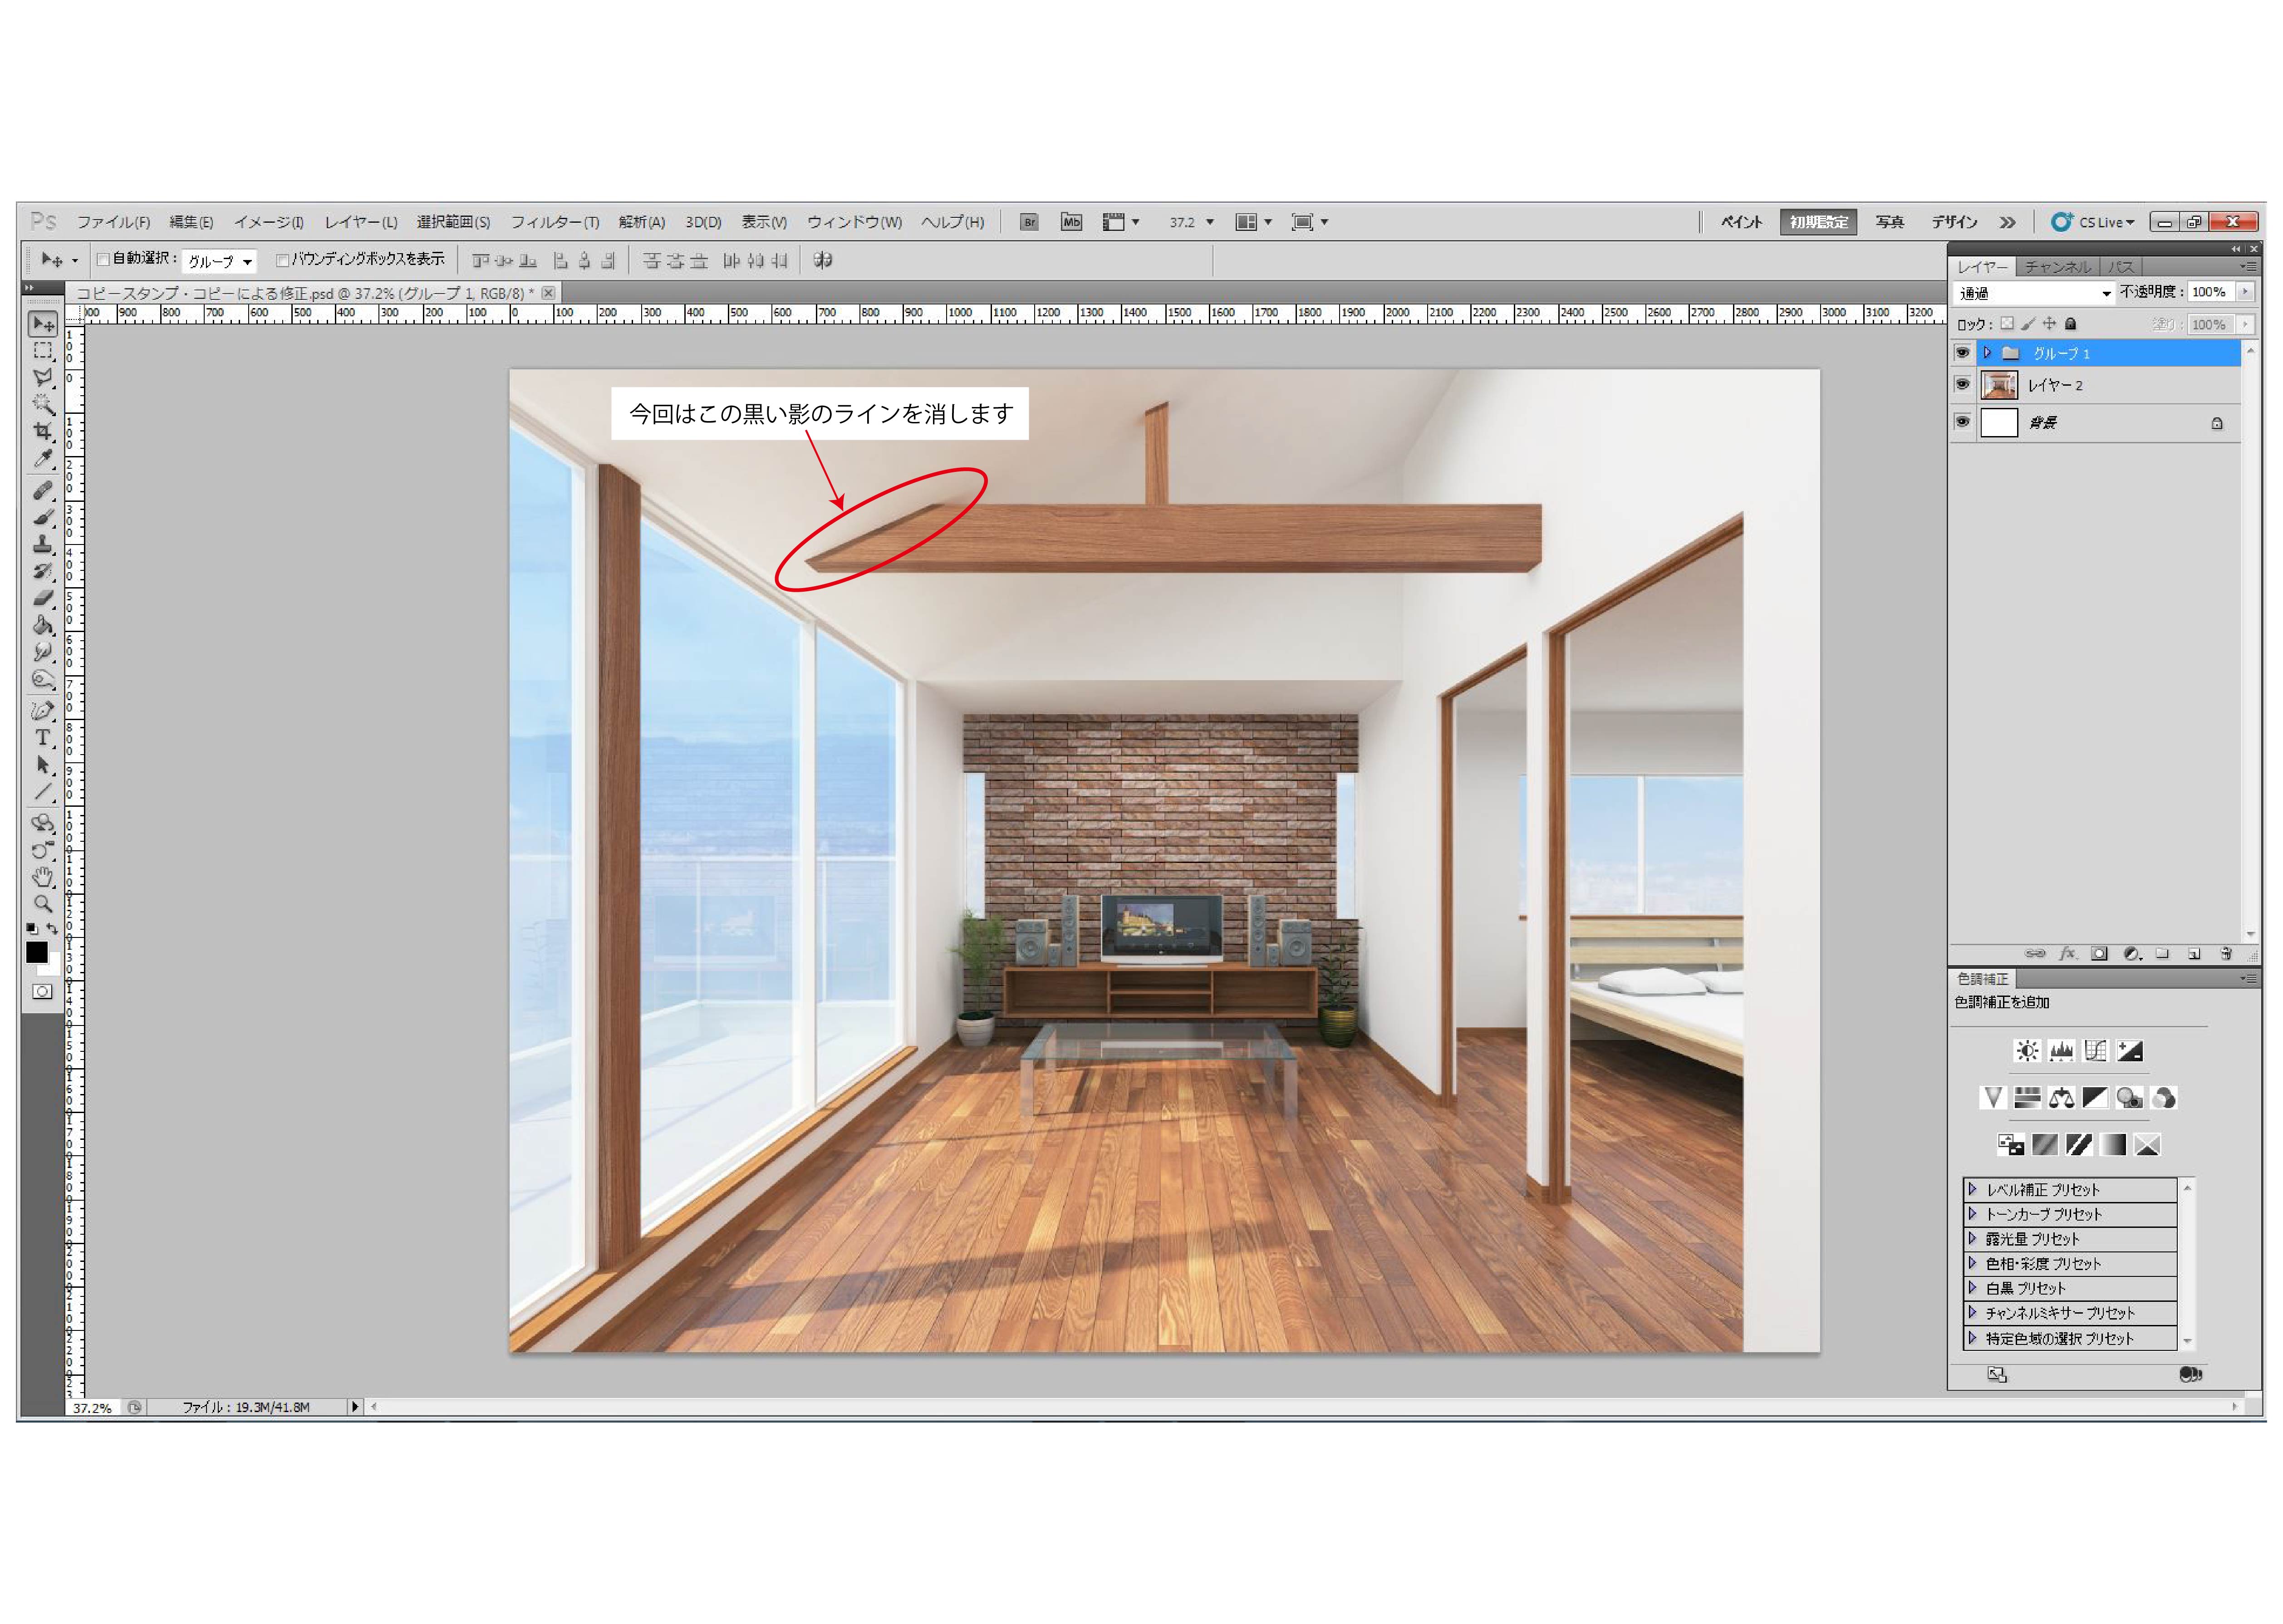Hide the レイヤー 2 layer
Viewport: 2283px width, 1624px height.
click(x=1962, y=385)
